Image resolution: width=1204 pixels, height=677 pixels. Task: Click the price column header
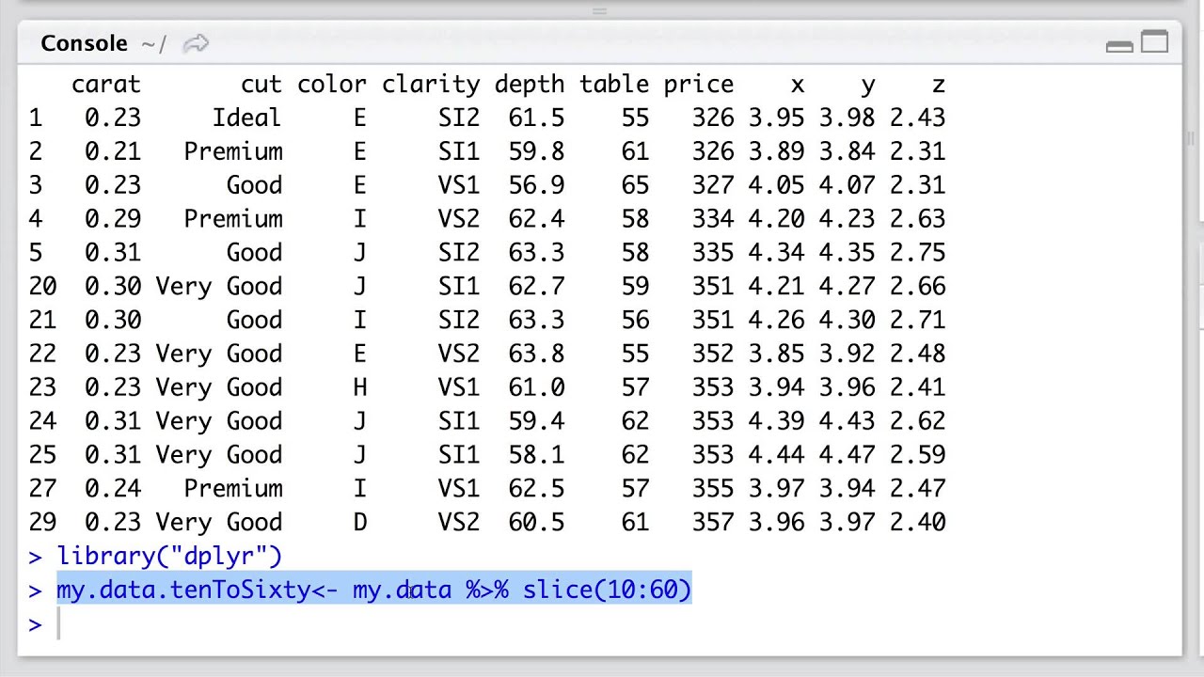tap(698, 85)
